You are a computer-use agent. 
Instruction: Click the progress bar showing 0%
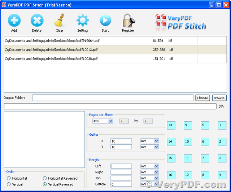coord(110,106)
